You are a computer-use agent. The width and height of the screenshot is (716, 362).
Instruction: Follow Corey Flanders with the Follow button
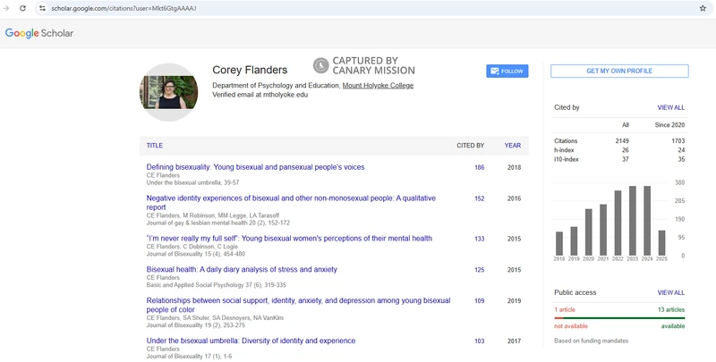(507, 72)
